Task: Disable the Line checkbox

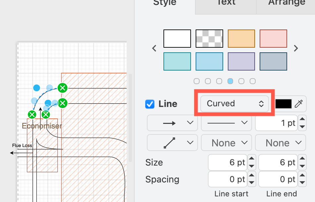Action: pyautogui.click(x=150, y=104)
